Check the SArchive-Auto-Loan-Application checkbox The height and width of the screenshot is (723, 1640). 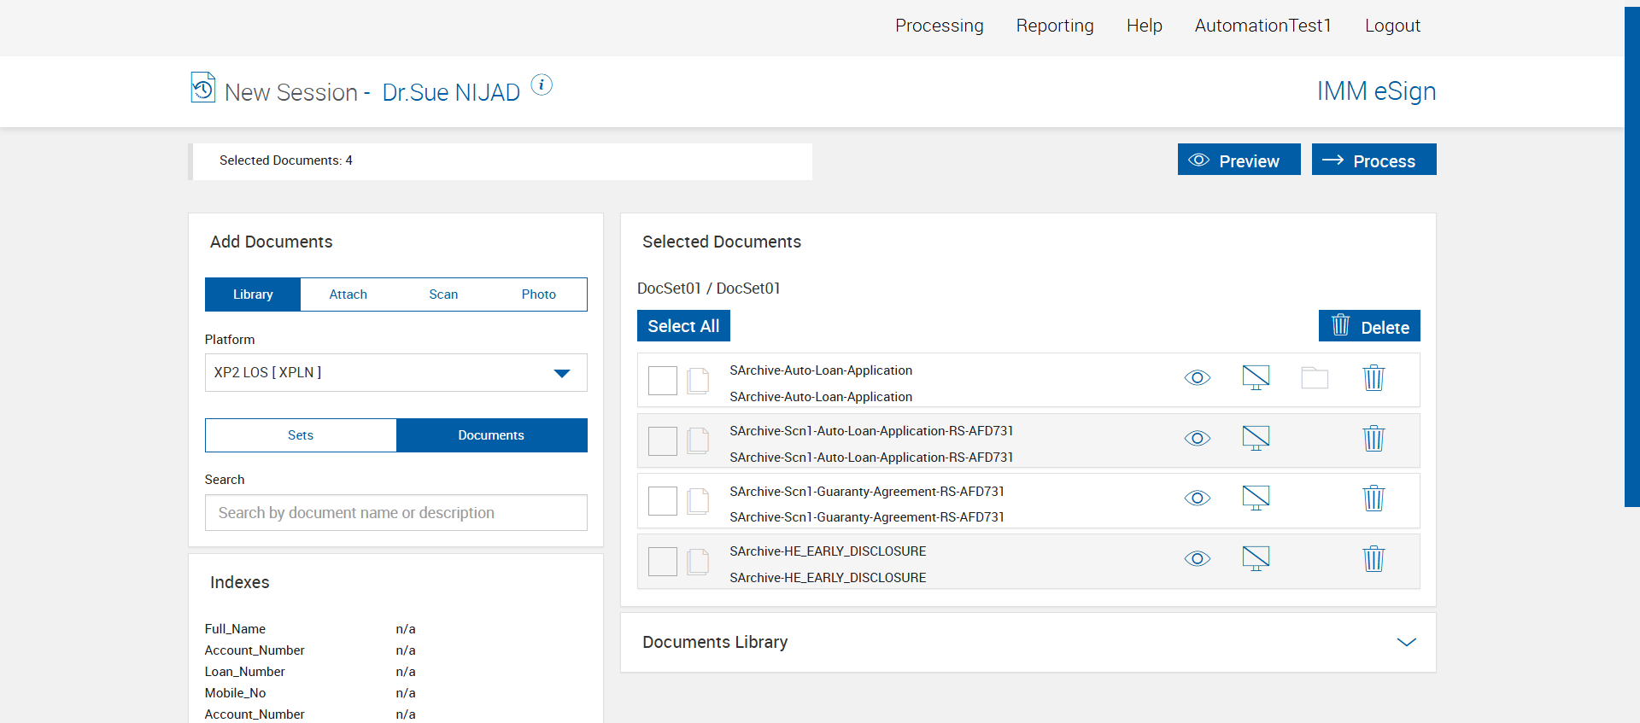pos(662,381)
